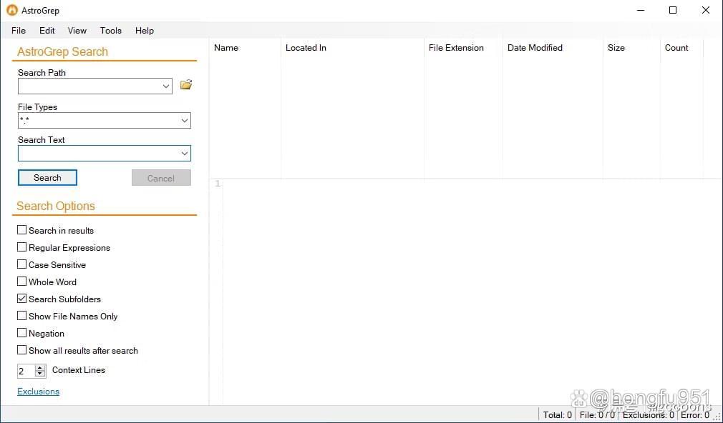Image resolution: width=723 pixels, height=423 pixels.
Task: Click the AstroGrep app icon in title bar
Action: (12, 10)
